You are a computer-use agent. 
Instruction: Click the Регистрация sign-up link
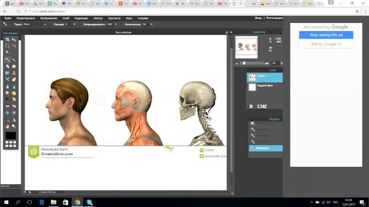[274, 18]
